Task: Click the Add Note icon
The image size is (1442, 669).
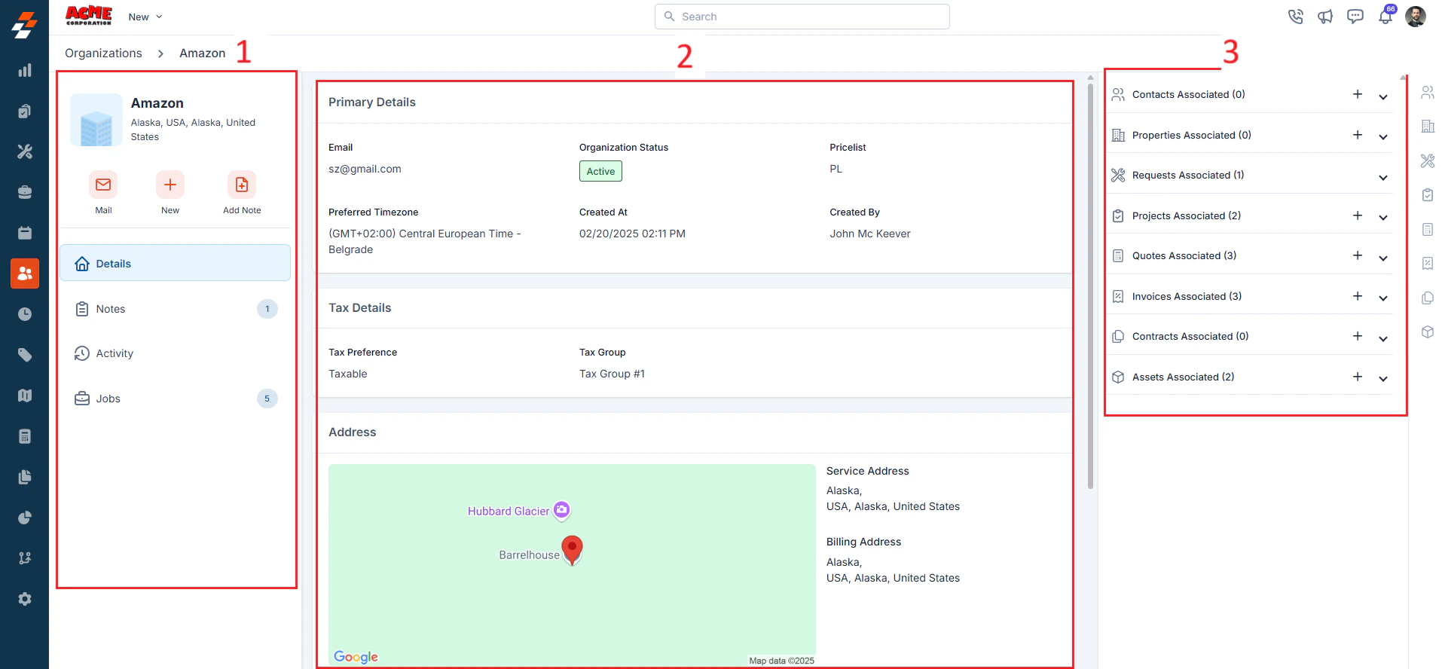Action: (242, 185)
